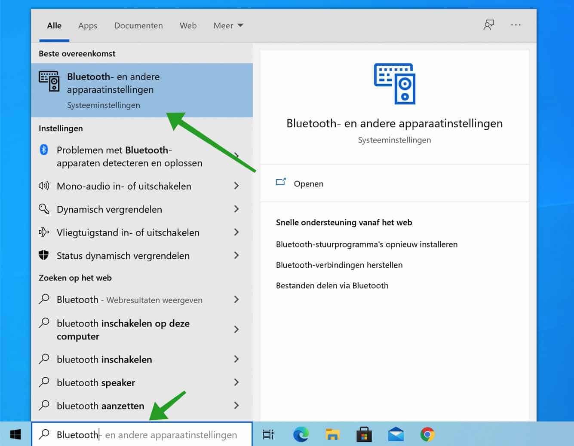Expand the bluetooth inschakelen op deze computer suggestion
This screenshot has width=574, height=446.
coord(237,330)
